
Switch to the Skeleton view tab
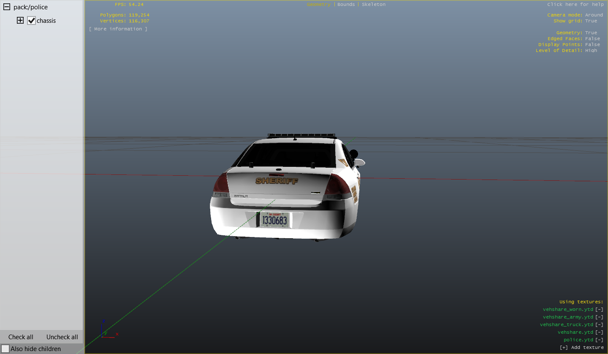[x=373, y=4]
